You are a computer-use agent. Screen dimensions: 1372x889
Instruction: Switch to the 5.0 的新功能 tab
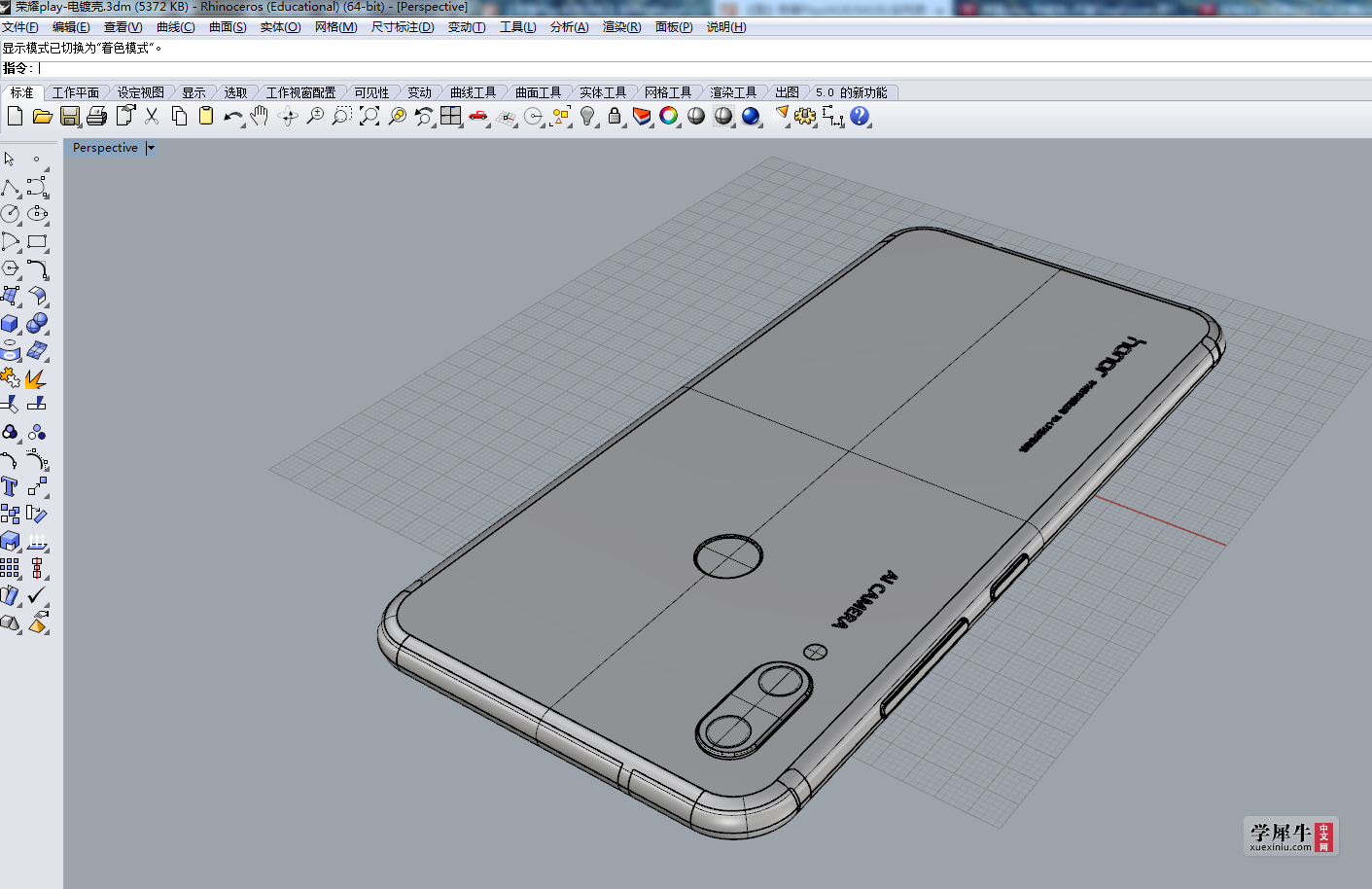coord(852,92)
